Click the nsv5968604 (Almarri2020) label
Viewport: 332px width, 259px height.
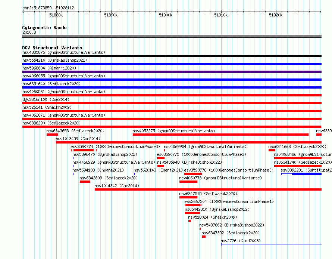click(49, 68)
